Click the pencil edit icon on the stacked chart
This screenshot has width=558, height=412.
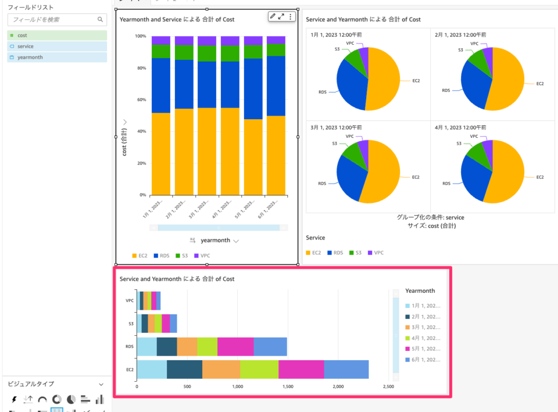click(x=273, y=16)
